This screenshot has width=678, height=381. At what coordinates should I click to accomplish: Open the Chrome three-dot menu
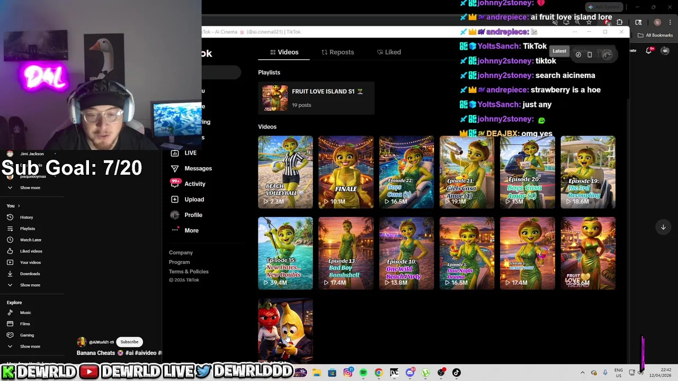click(670, 22)
